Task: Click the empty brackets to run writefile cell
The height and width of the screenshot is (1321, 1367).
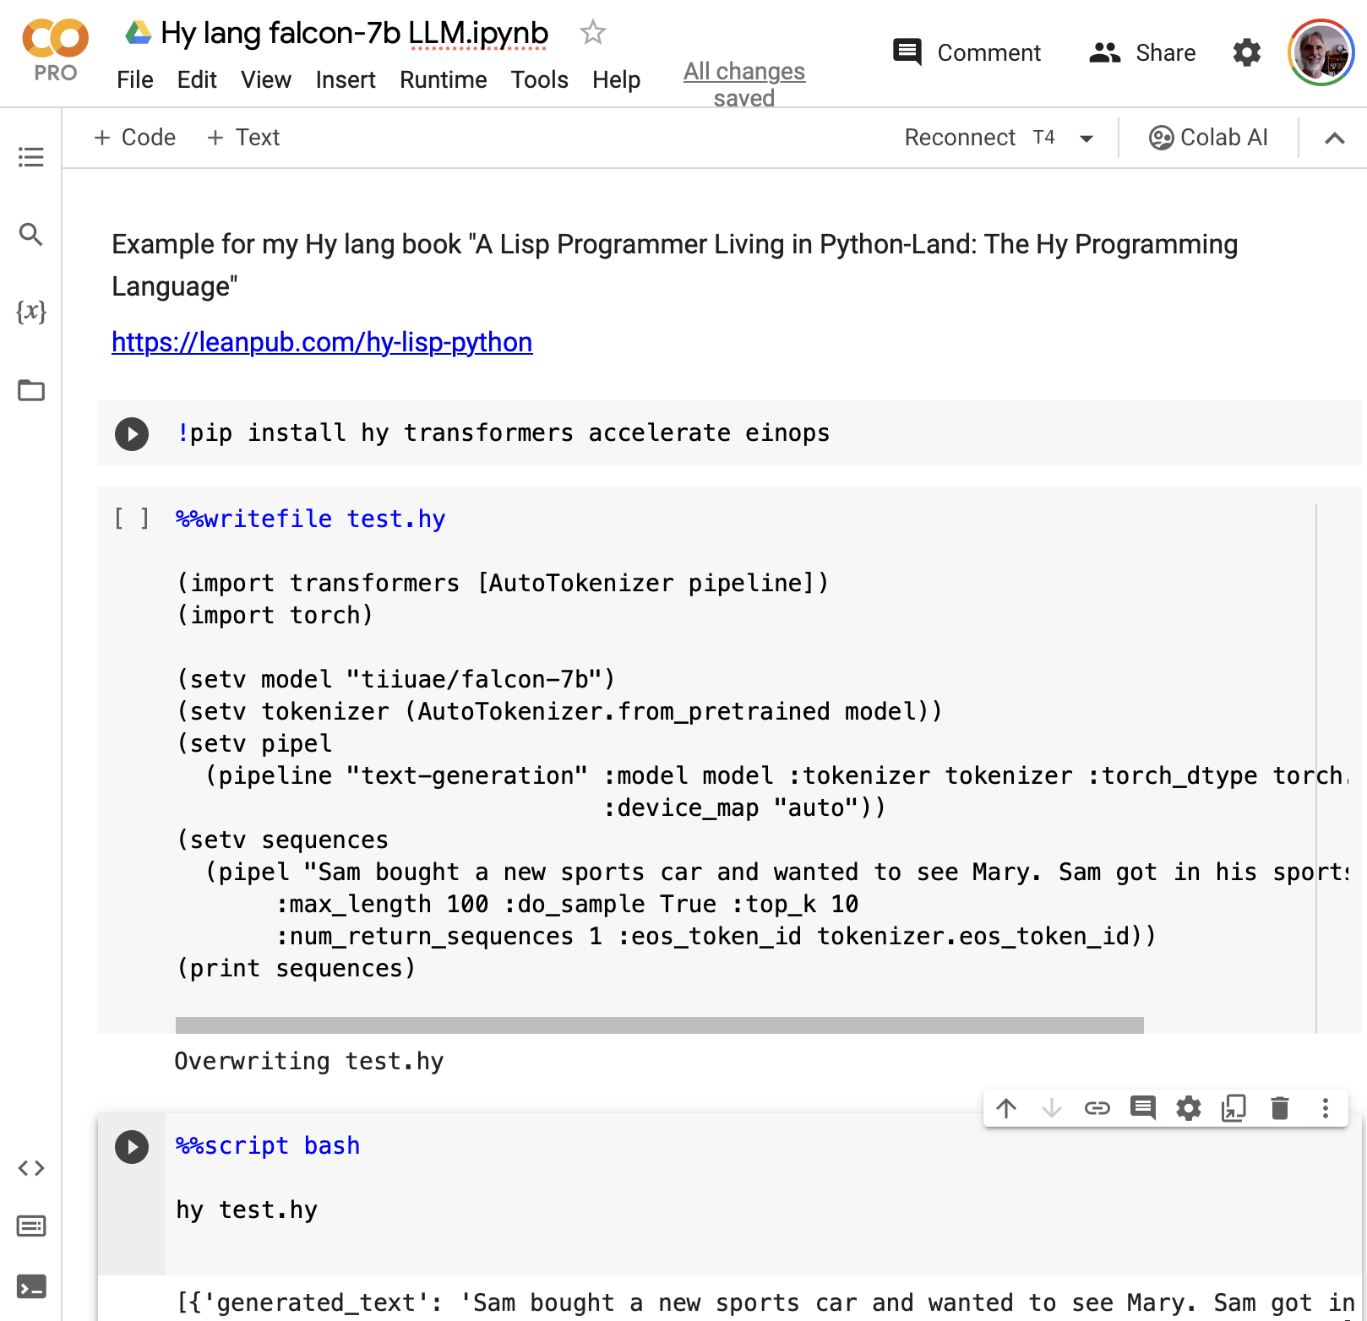Action: click(x=132, y=519)
